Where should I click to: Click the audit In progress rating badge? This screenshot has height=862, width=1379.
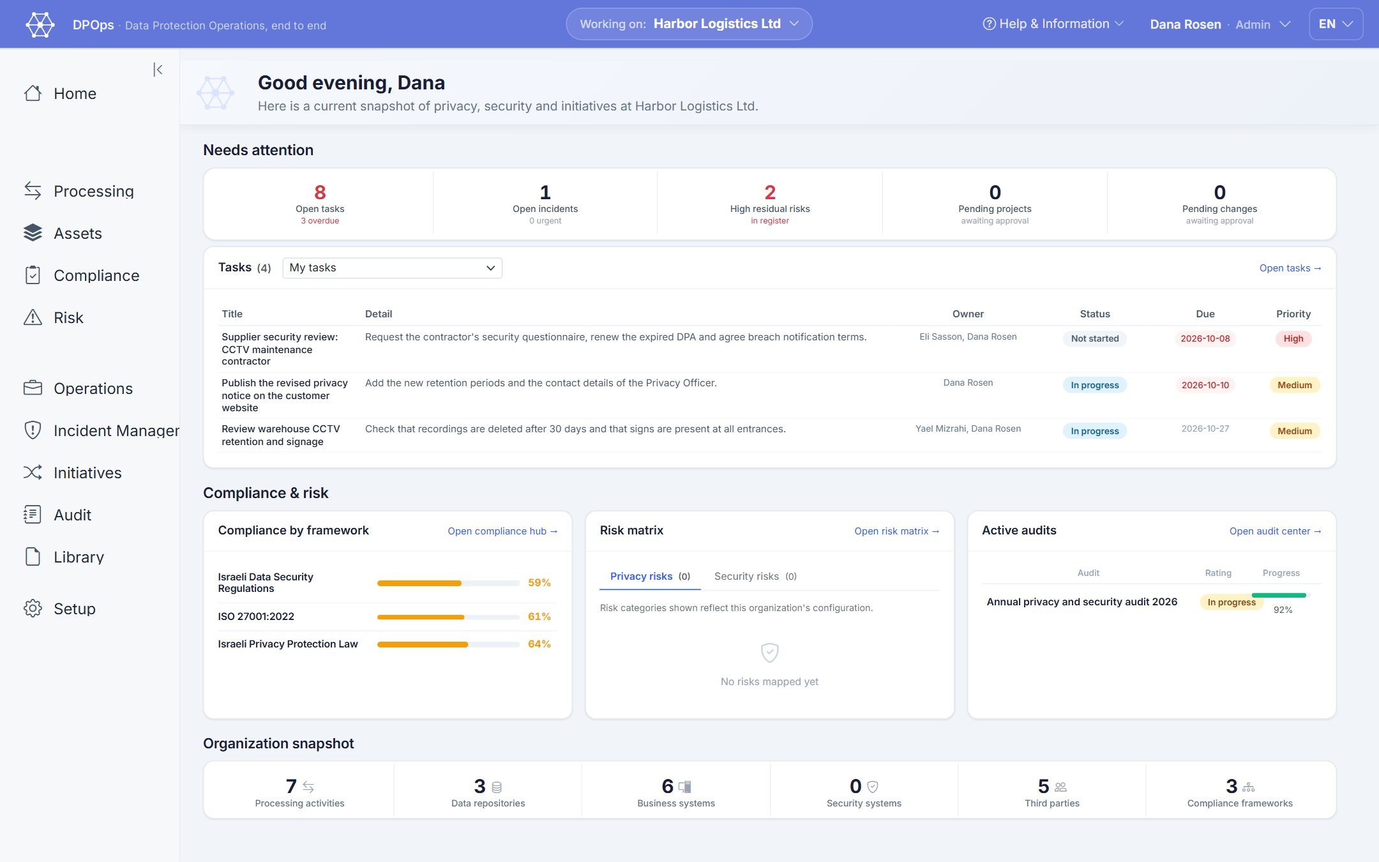[1231, 602]
